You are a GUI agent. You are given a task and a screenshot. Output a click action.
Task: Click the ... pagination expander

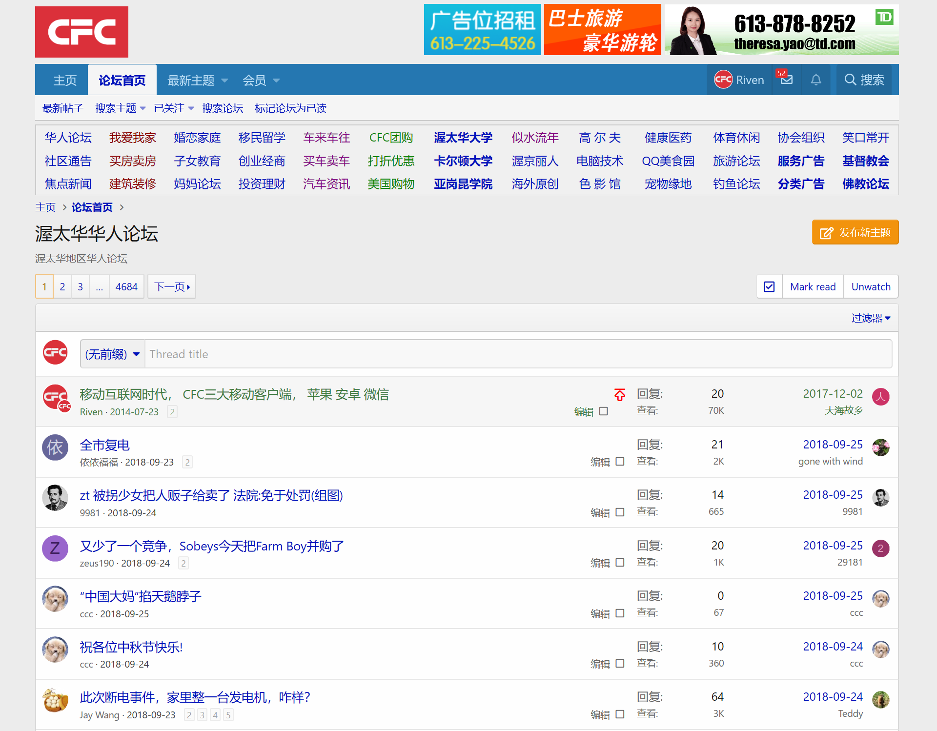click(99, 287)
